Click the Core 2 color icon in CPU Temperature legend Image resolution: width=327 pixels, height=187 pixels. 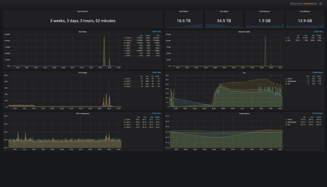point(125,122)
